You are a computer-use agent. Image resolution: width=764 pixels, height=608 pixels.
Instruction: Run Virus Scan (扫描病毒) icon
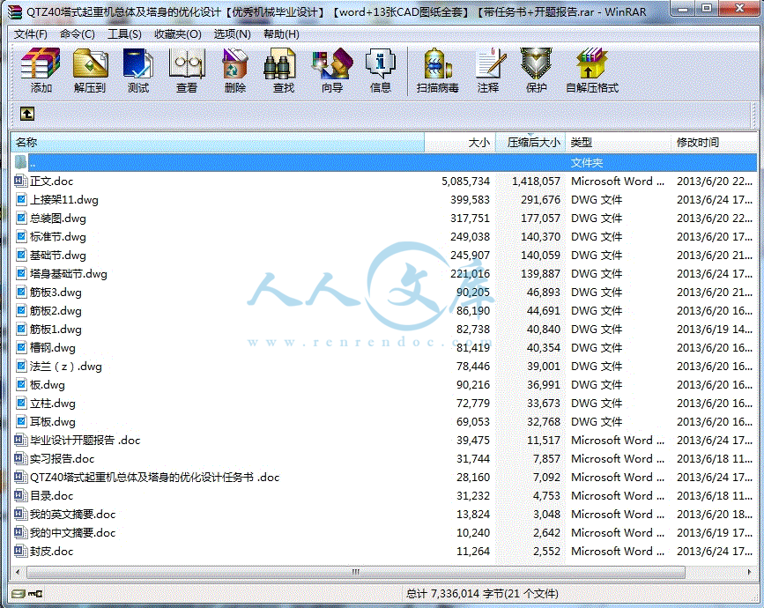[x=438, y=63]
